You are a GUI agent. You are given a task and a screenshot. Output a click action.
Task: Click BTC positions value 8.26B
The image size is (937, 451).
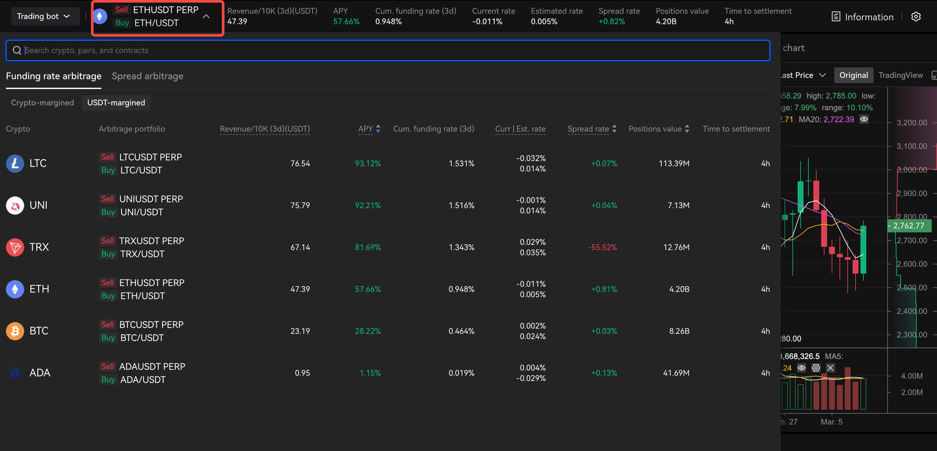coord(679,331)
